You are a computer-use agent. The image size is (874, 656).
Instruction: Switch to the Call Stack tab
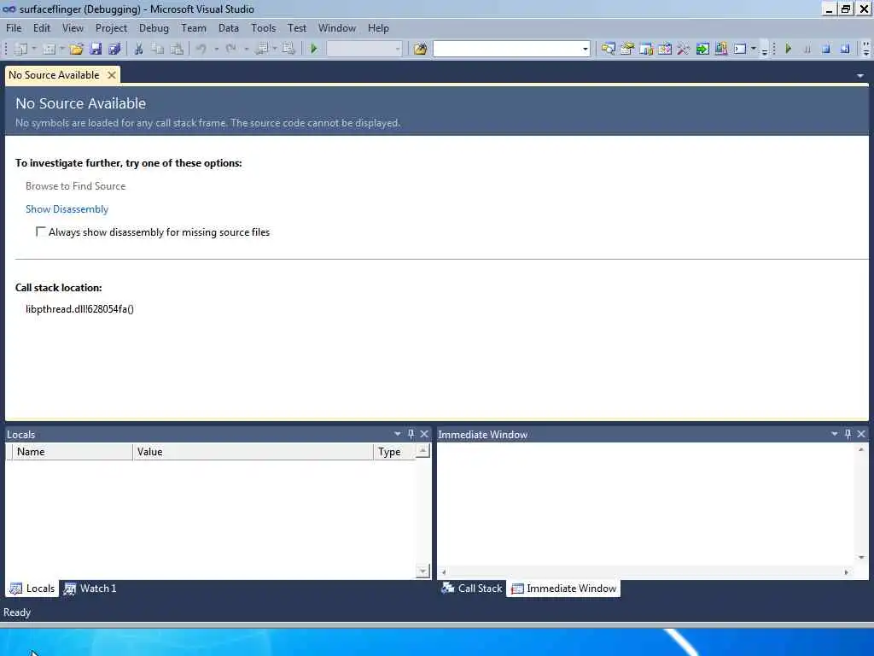coord(471,588)
